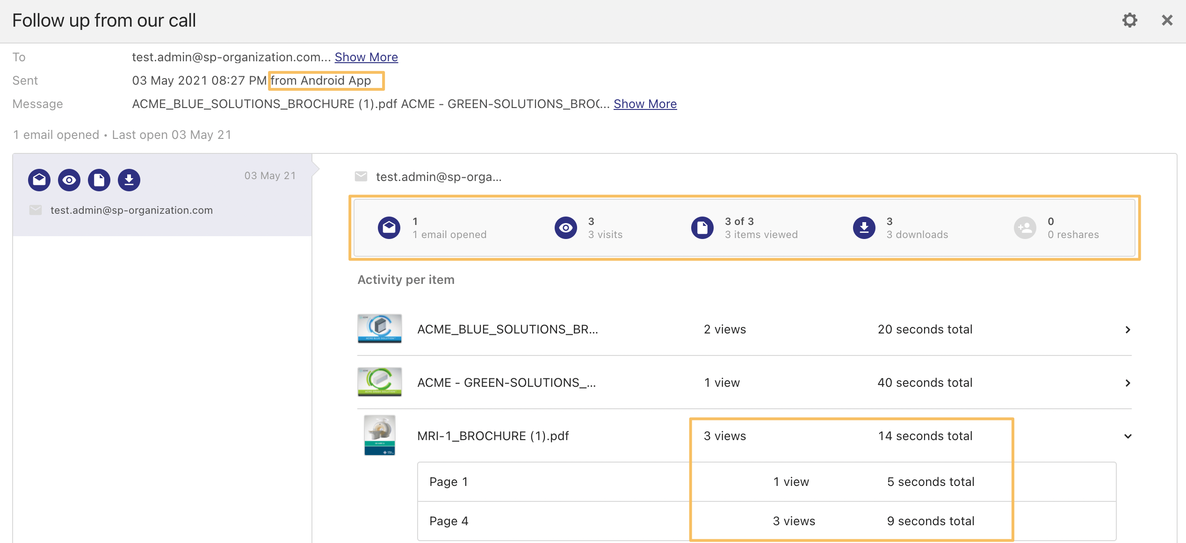The image size is (1186, 543).
Task: Expand the ACME GREEN-SOLUTIONS item details
Action: point(1128,383)
